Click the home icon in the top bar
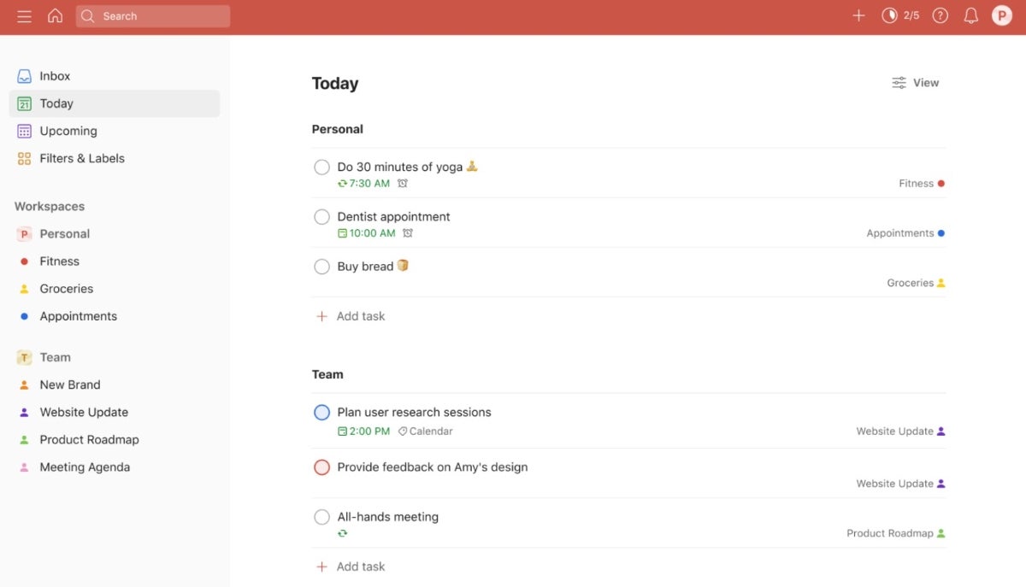1026x587 pixels. [55, 15]
